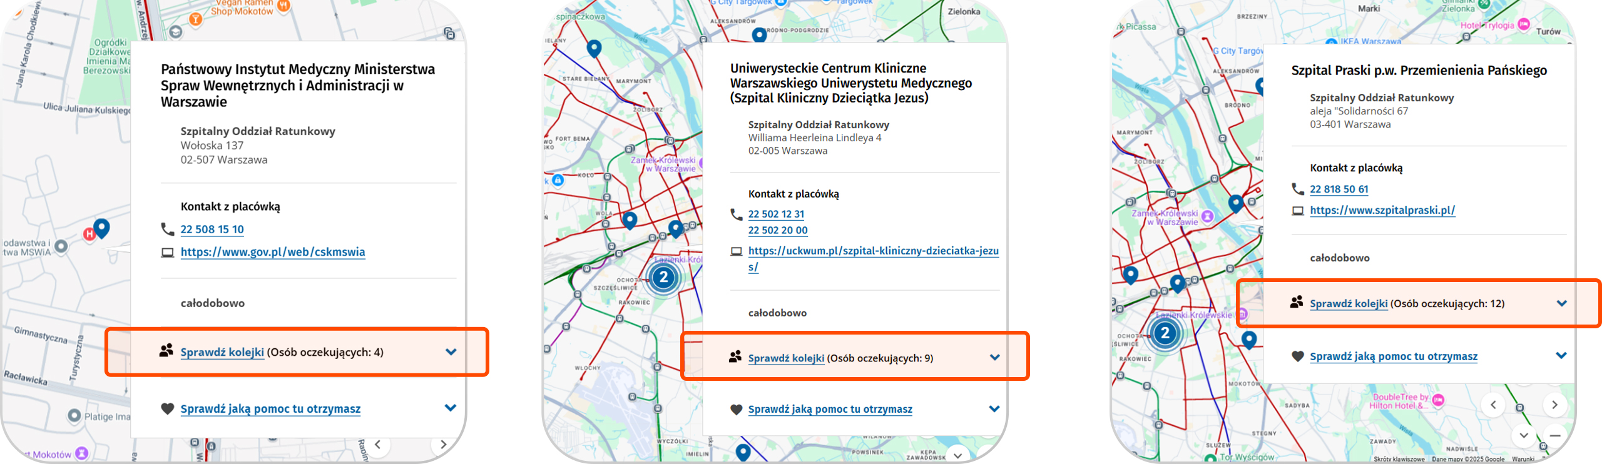Screen dimensions: 1602x464
Task: Click the red H hospital marker on the Mokotów map
Action: tap(89, 234)
